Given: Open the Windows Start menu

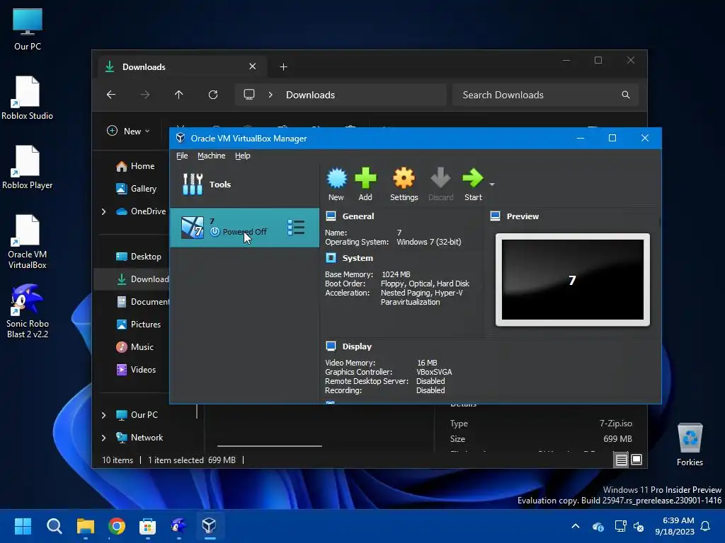Looking at the screenshot, I should tap(23, 526).
